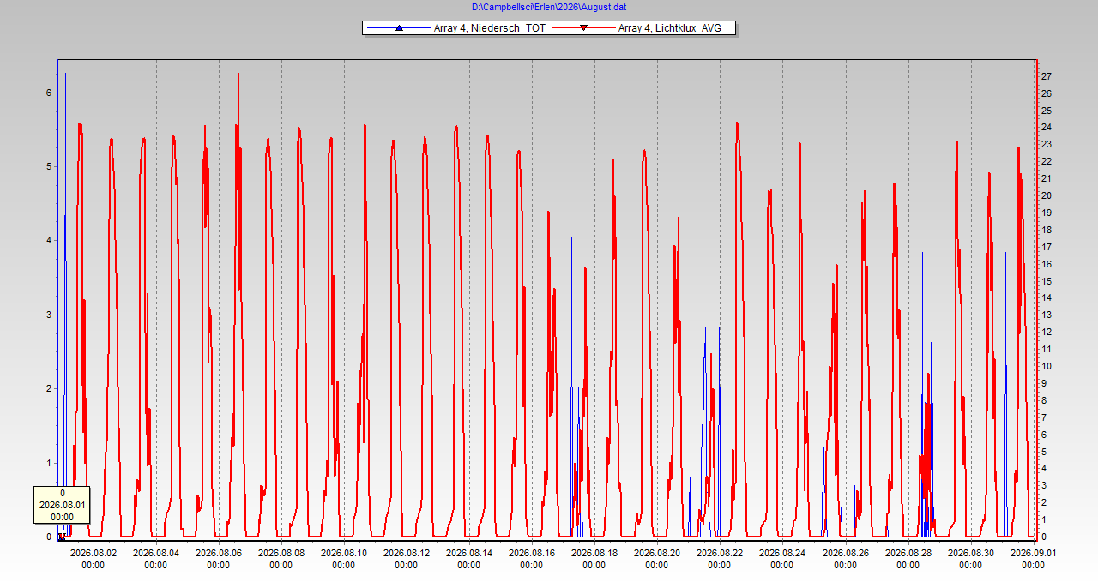Click the blue triangle marker for Niedersch_TOT
This screenshot has width=1098, height=588.
(x=399, y=28)
